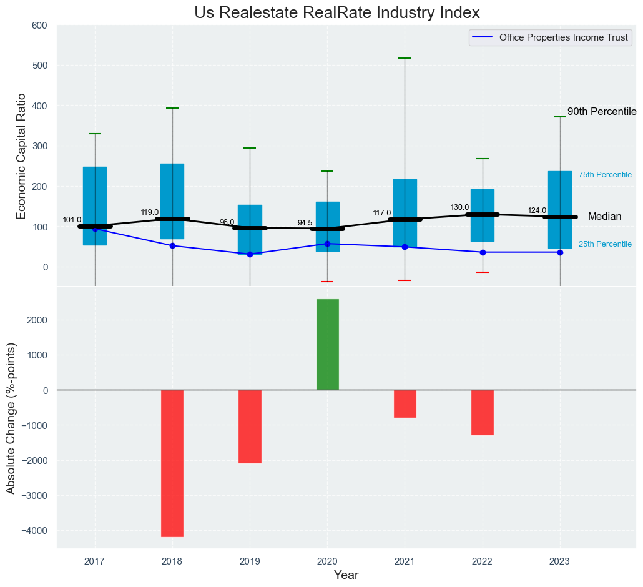Click the 2023 blue interquartile box
643x587 pixels.
[x=560, y=187]
